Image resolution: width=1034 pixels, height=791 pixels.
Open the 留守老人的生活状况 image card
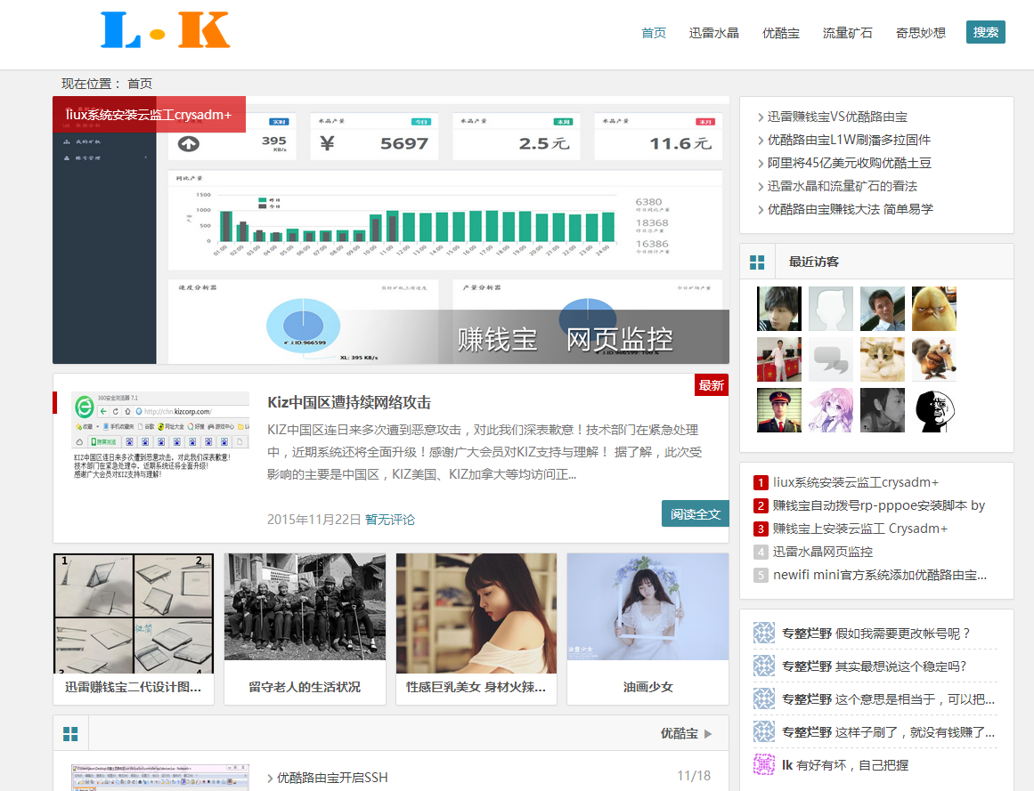coord(305,607)
